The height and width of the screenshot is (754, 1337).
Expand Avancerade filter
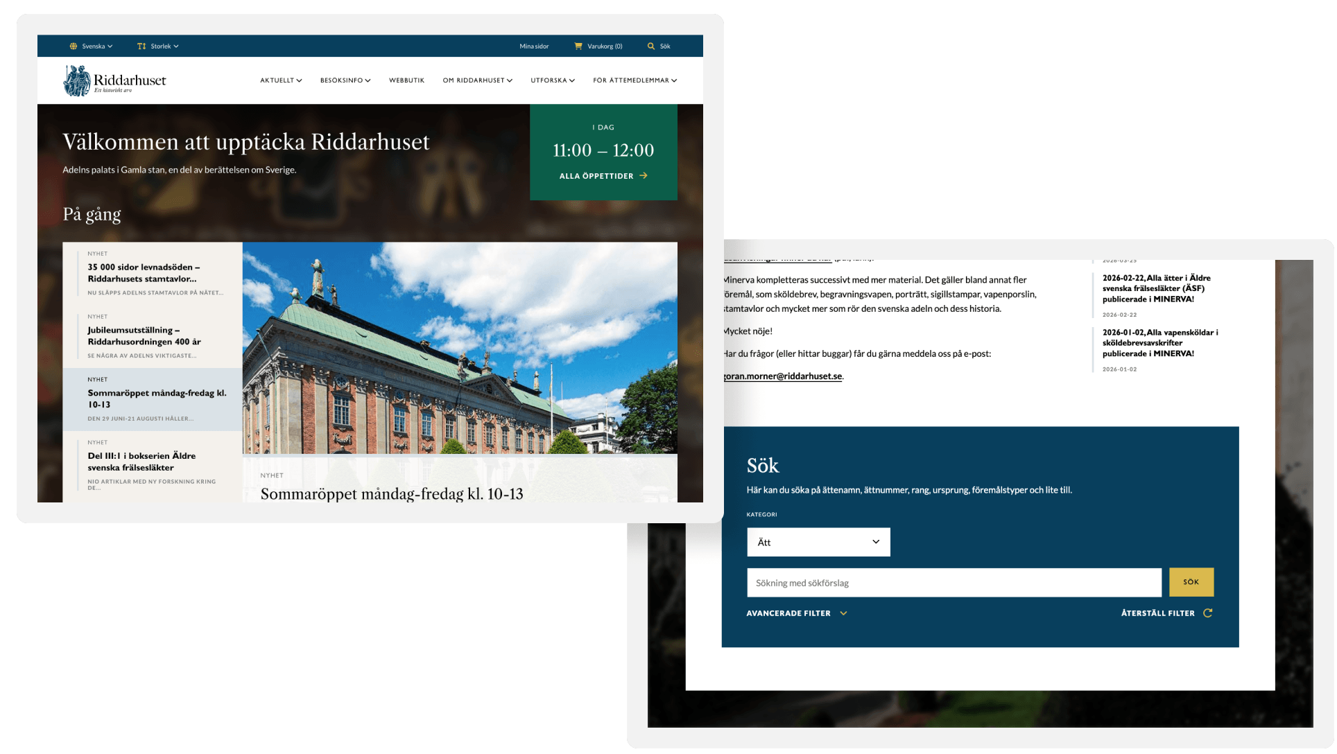797,614
